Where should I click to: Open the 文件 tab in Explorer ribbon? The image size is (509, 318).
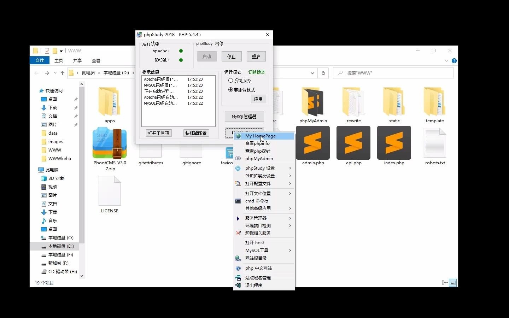pos(40,60)
